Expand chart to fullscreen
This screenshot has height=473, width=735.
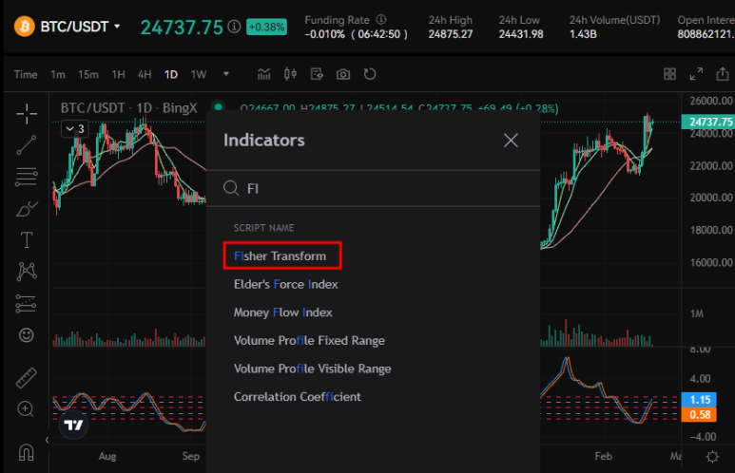click(x=696, y=74)
